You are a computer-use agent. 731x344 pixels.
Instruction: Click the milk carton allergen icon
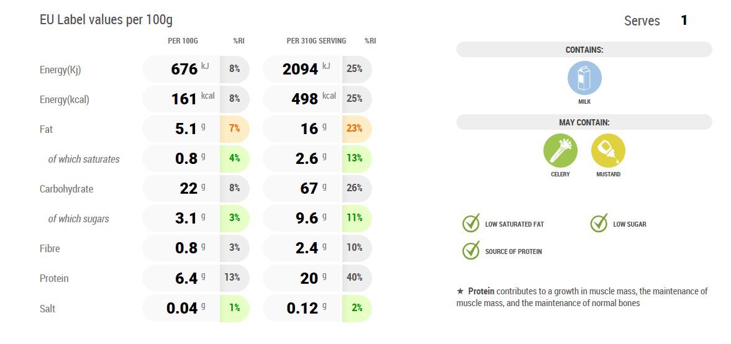[x=584, y=78]
